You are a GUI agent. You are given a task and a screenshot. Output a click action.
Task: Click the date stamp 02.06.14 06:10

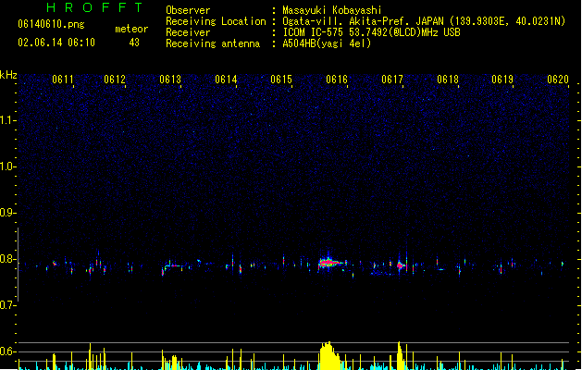click(x=56, y=43)
